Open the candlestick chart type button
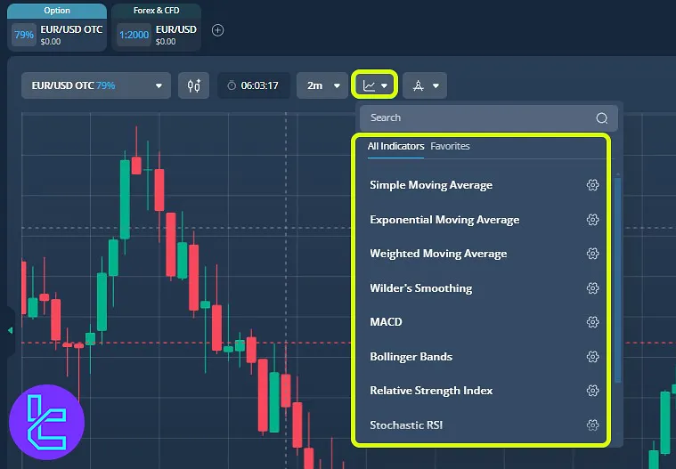676x469 pixels. tap(193, 85)
